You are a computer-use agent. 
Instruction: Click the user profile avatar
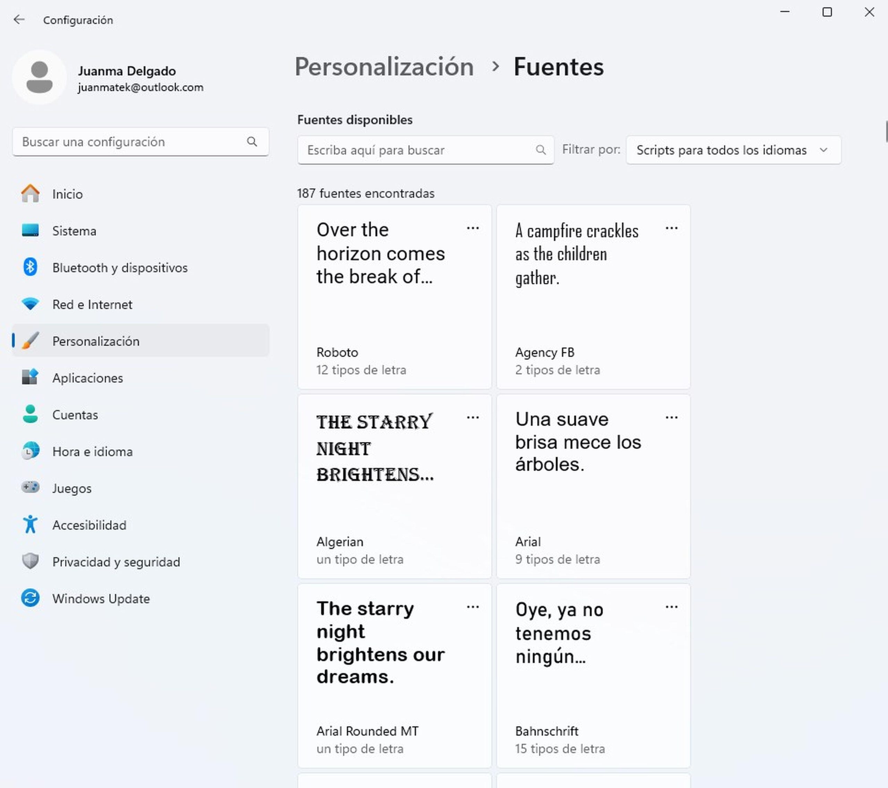pos(40,77)
